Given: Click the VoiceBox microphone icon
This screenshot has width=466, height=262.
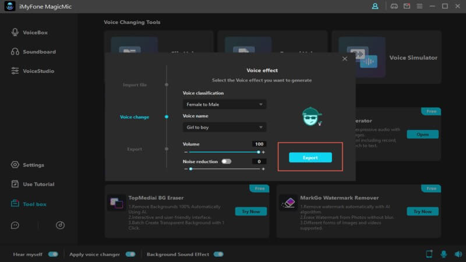Looking at the screenshot, I should [15, 32].
